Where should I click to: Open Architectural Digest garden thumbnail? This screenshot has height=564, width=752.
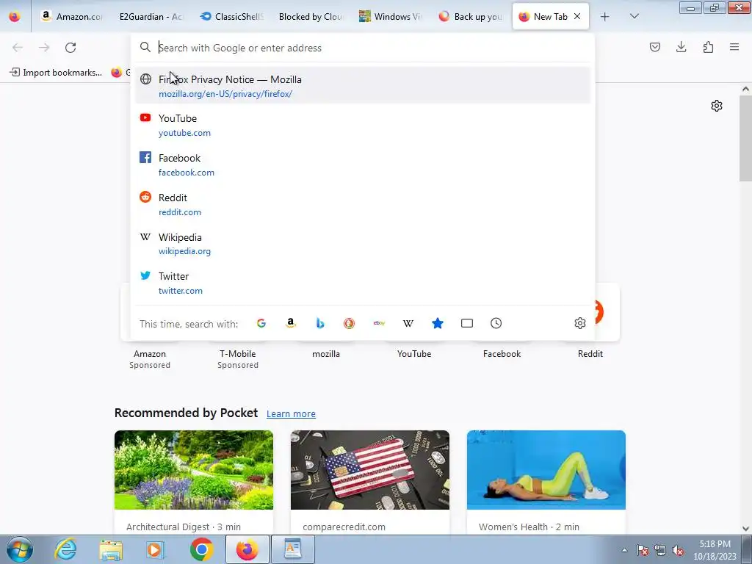(194, 470)
